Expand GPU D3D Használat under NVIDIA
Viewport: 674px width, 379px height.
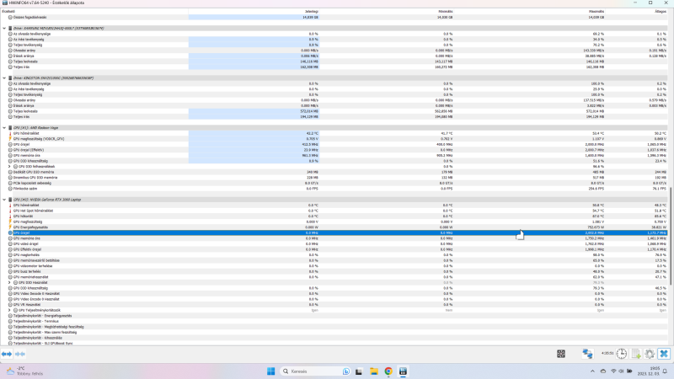point(9,283)
